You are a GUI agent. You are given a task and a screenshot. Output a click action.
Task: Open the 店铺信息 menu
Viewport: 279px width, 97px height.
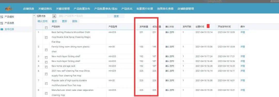(28, 9)
